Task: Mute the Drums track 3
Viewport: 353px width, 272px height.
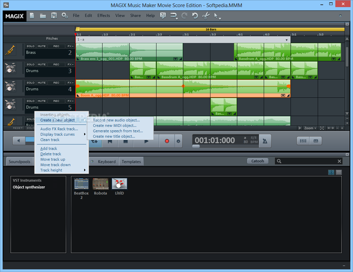Action: click(42, 64)
